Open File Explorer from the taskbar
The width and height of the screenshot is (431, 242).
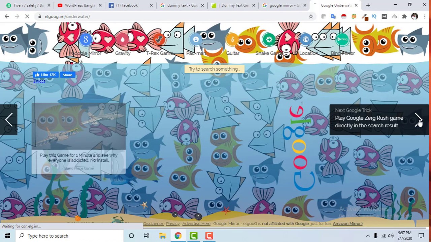coord(162,236)
